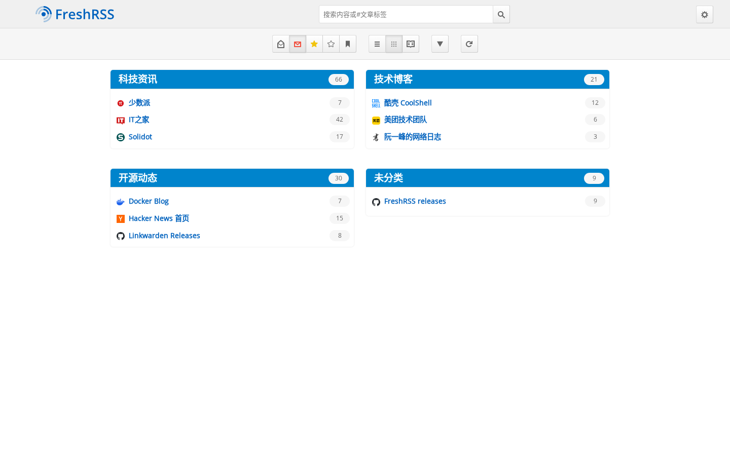Focus the search content input field

pyautogui.click(x=406, y=14)
